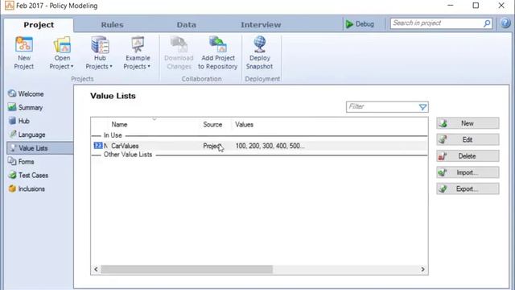Click the New value list button

pos(468,123)
